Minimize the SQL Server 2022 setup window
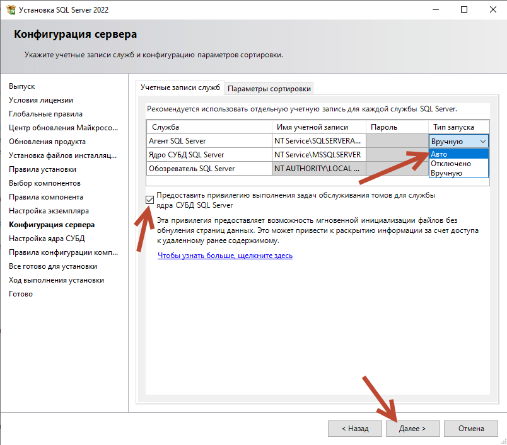 click(x=435, y=9)
